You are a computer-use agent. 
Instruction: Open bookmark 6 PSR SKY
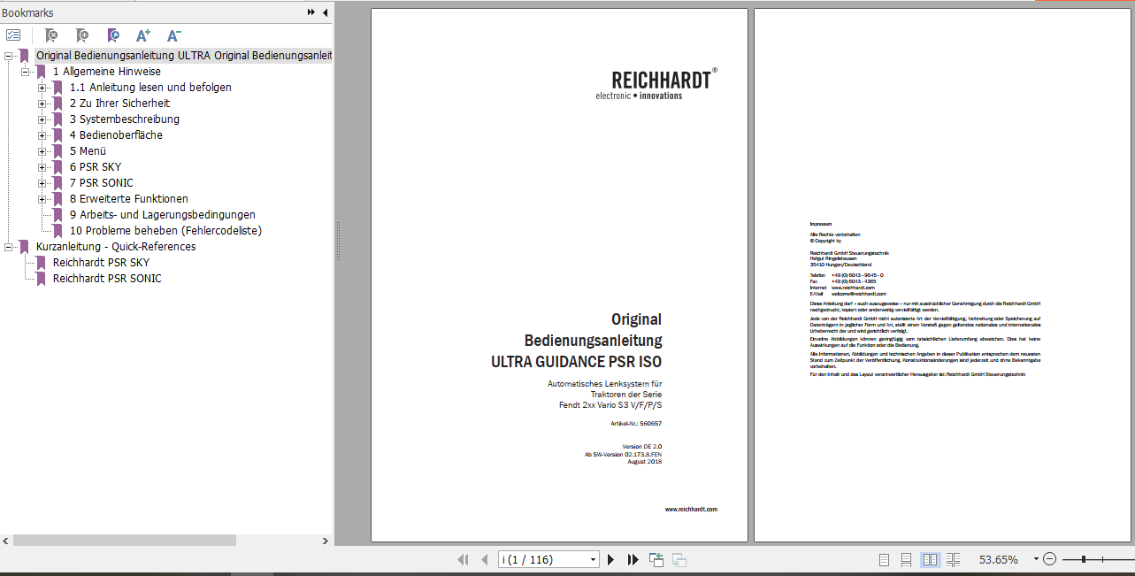96,167
